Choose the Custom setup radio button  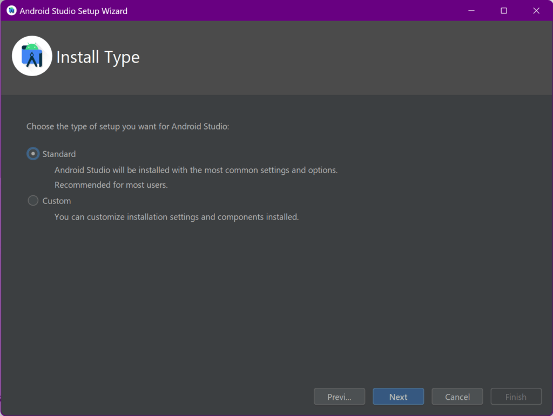pyautogui.click(x=33, y=201)
